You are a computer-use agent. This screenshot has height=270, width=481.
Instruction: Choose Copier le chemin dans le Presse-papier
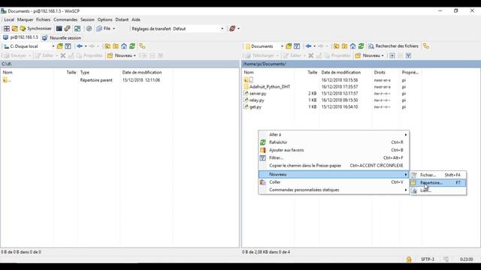334,165
